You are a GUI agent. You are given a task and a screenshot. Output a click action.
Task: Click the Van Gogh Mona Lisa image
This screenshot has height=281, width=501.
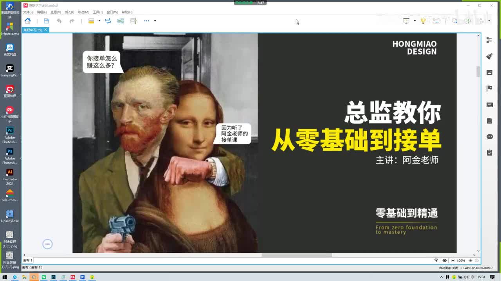(165, 143)
